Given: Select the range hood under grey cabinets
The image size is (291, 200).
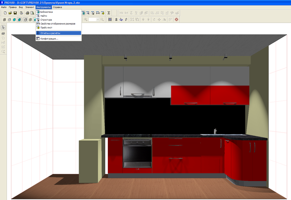Looking at the screenshot, I should coord(138,95).
